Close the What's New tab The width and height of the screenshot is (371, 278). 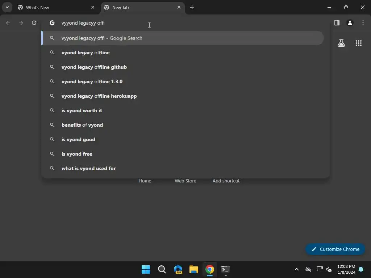[x=93, y=7]
